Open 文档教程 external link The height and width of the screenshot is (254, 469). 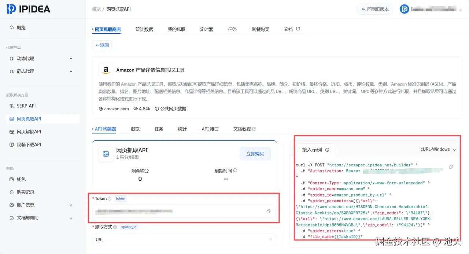point(244,129)
